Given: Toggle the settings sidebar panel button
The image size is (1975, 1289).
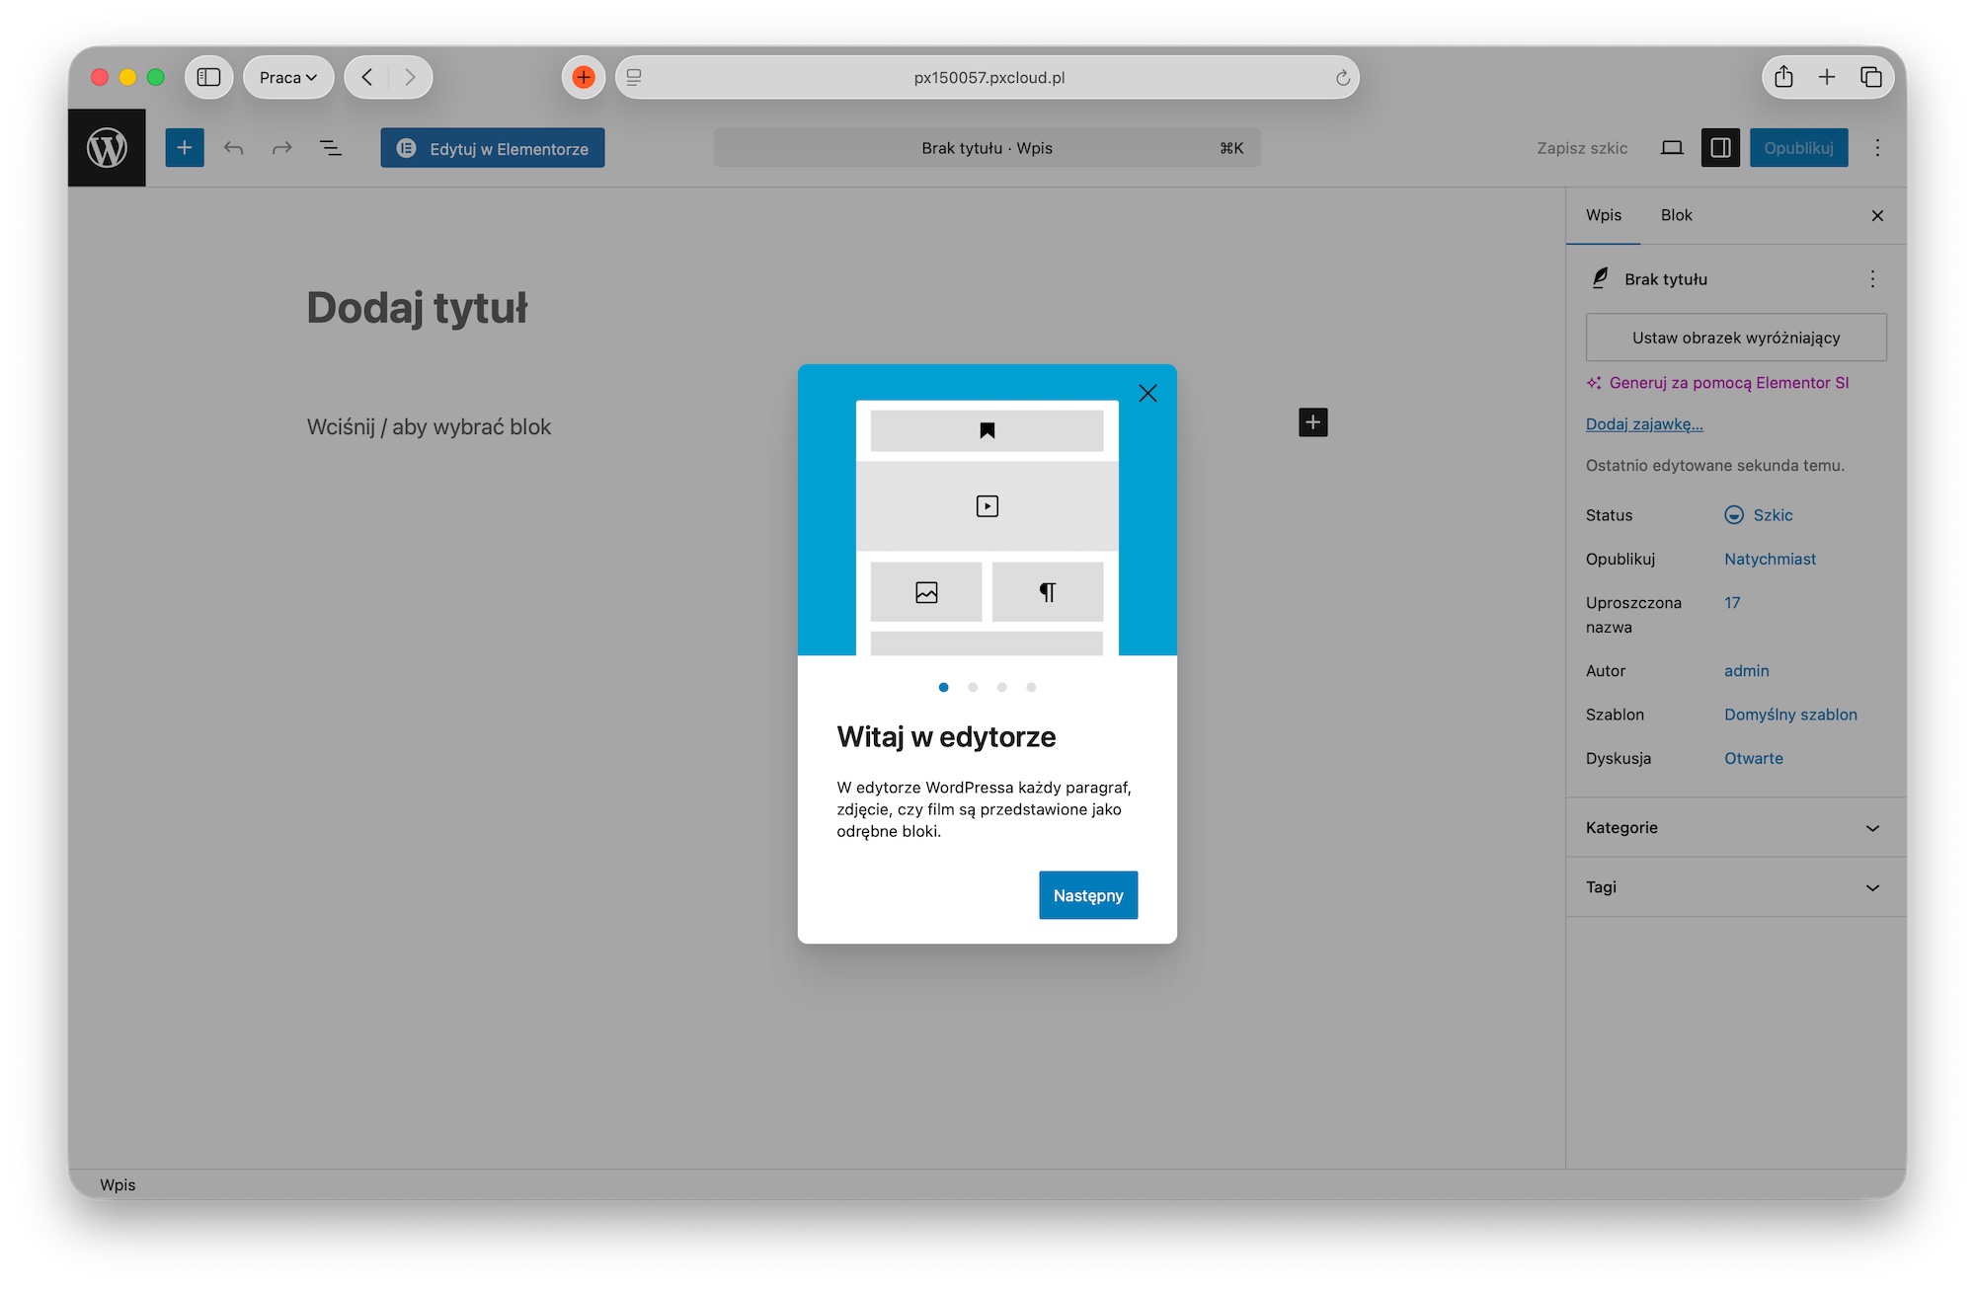Looking at the screenshot, I should click(1720, 148).
